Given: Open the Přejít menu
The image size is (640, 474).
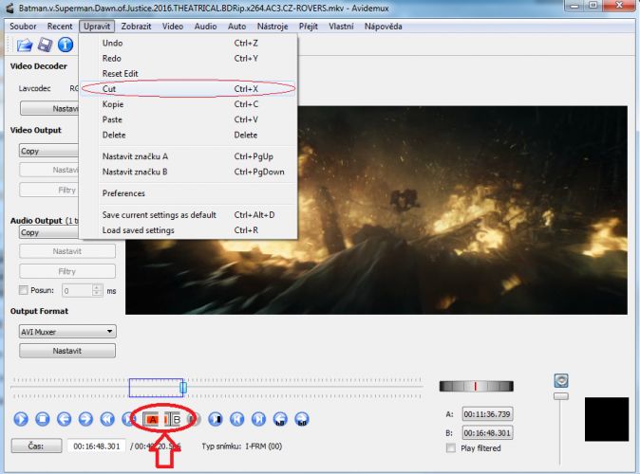Looking at the screenshot, I should pyautogui.click(x=309, y=27).
